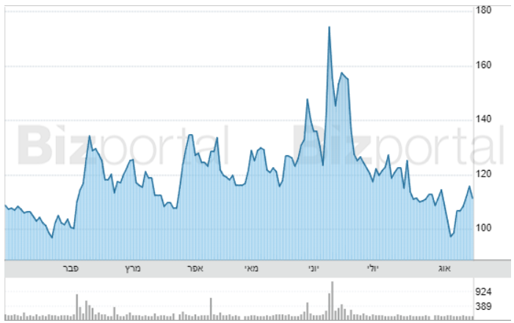Click the יולי month label on the time axis
514x323 pixels.
[x=373, y=269]
